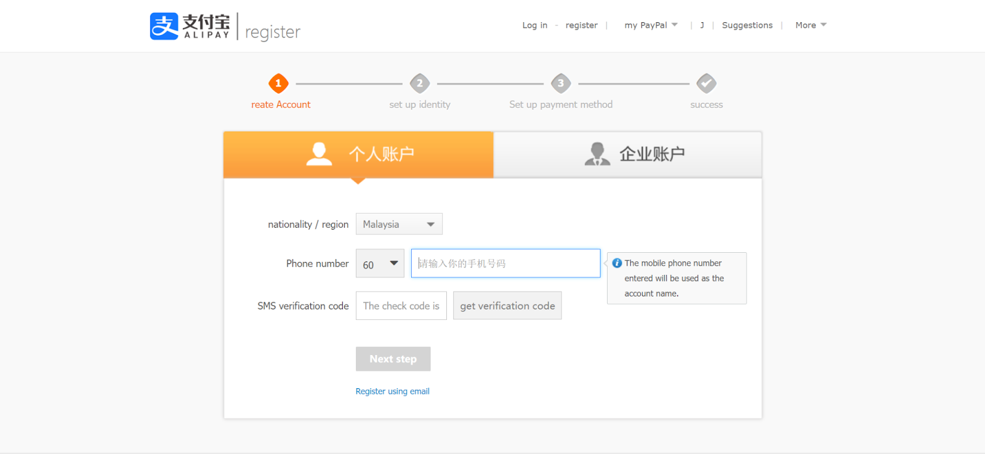Click the blue info icon in tooltip
985x454 pixels.
617,263
